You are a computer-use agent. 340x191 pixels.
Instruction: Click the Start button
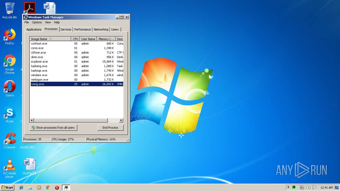[x=7, y=187]
